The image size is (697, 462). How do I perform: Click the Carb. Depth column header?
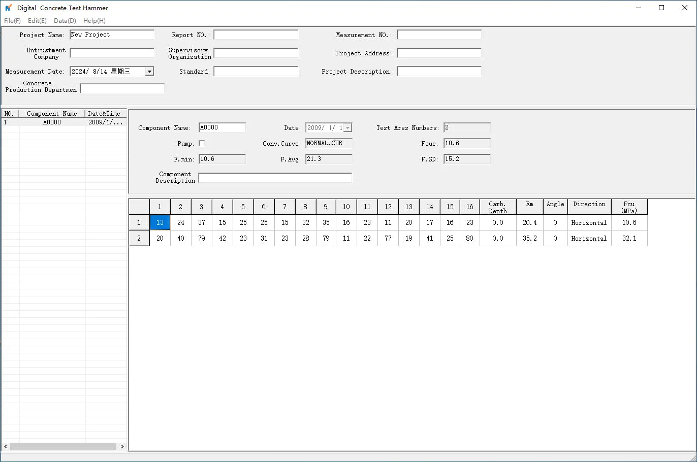(498, 207)
